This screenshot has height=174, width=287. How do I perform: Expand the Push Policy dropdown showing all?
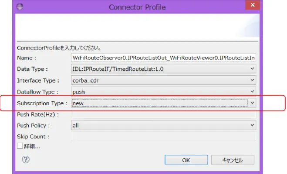(163, 125)
